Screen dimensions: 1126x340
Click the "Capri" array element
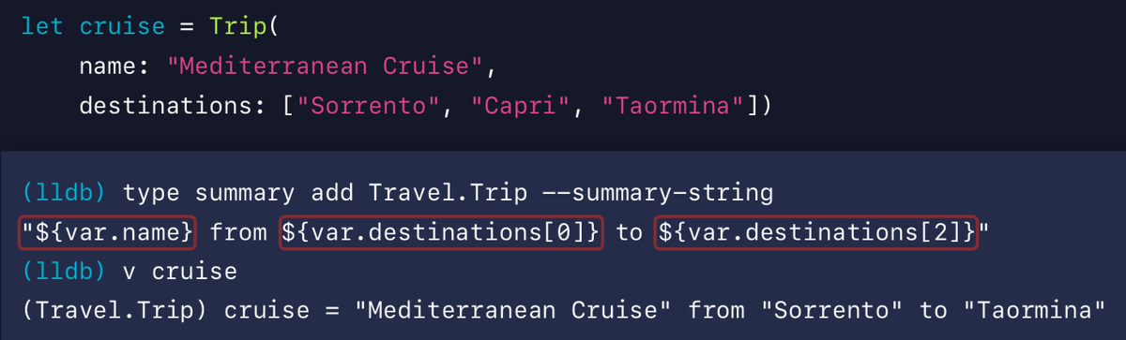click(x=517, y=107)
